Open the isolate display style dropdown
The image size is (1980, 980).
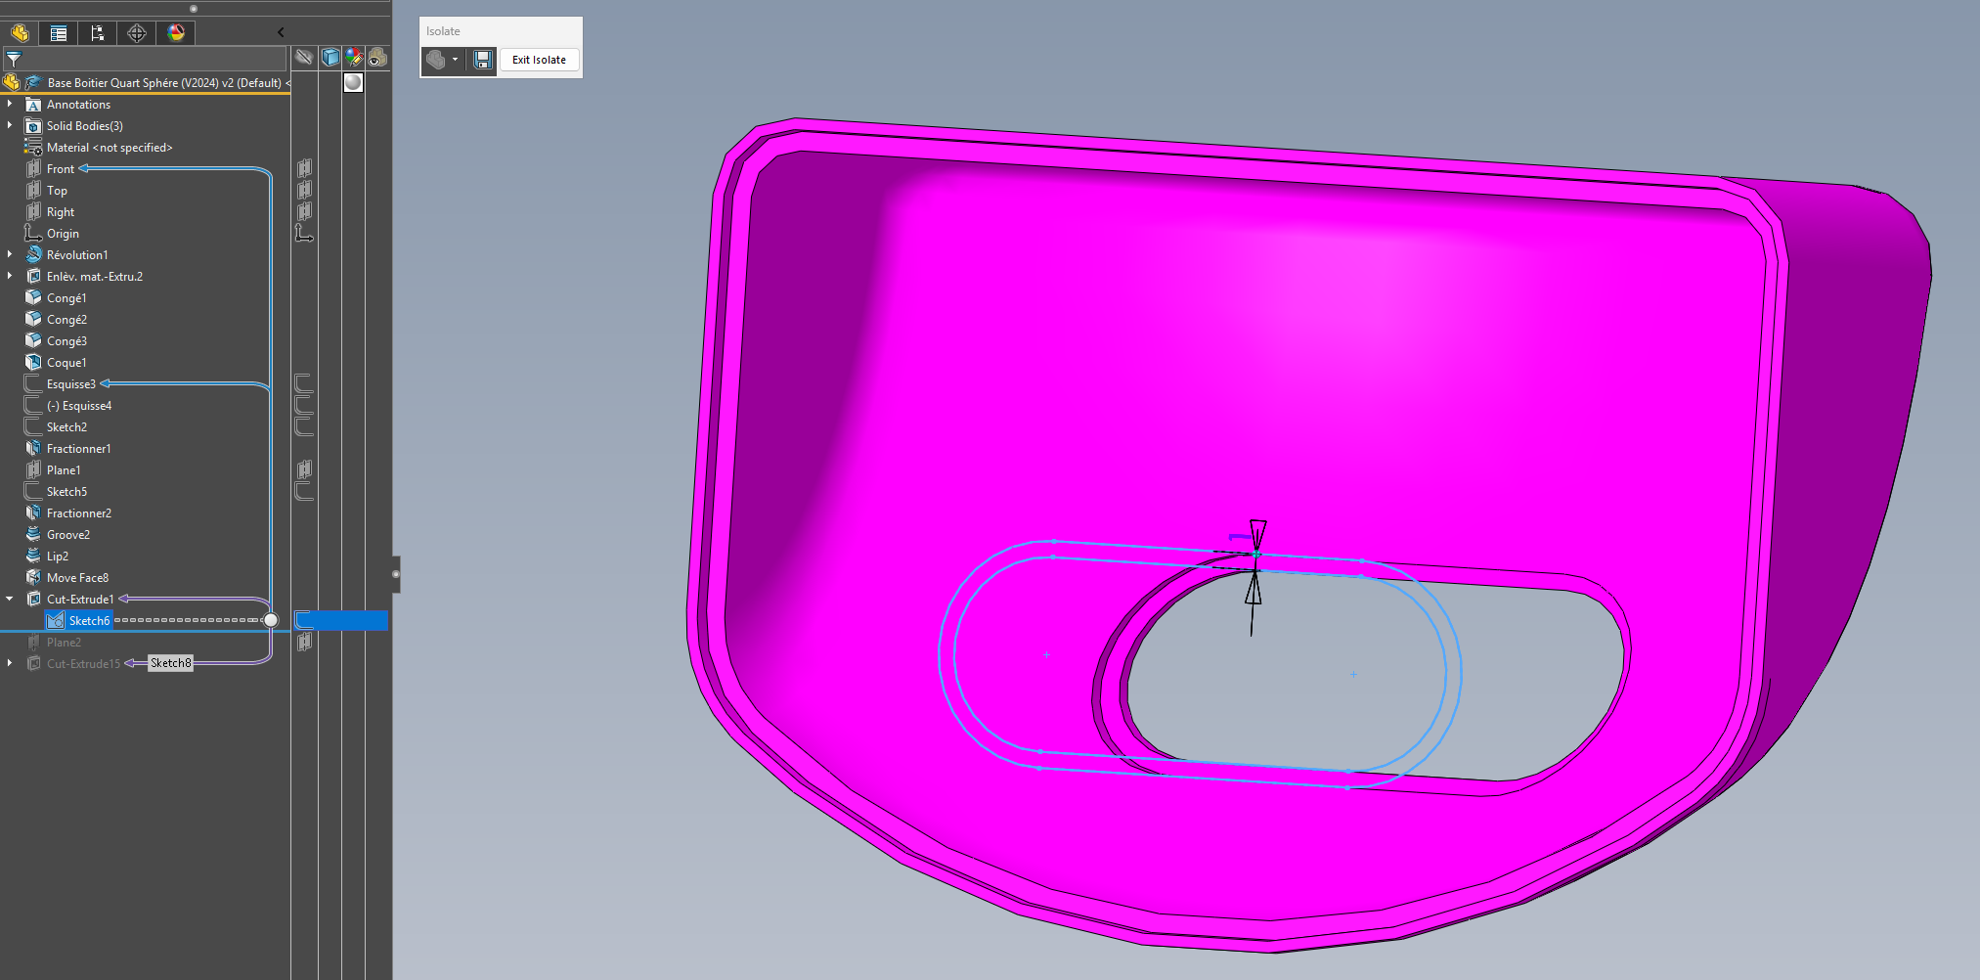pos(455,60)
